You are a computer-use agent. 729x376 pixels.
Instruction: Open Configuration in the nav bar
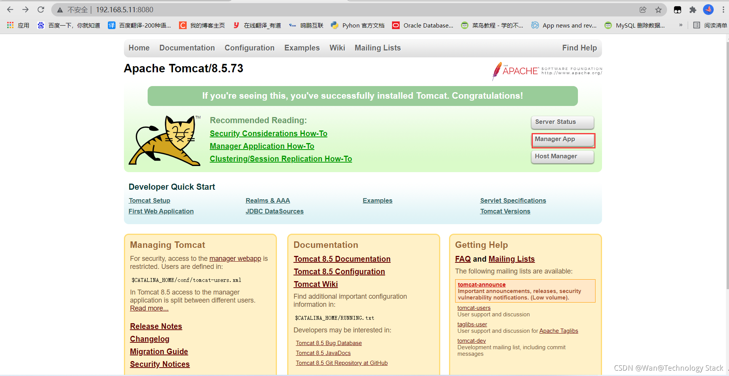pos(249,48)
